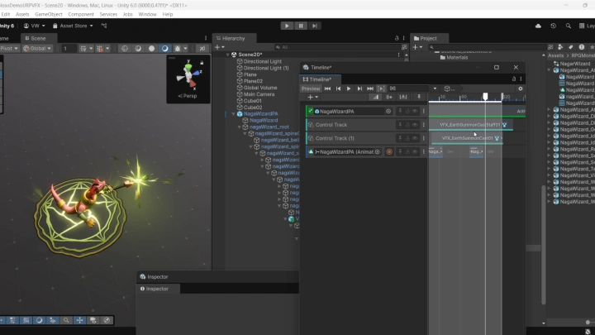Open Unity Cloud from the cloud icon
Viewport: 595px width, 335px height.
[538, 26]
